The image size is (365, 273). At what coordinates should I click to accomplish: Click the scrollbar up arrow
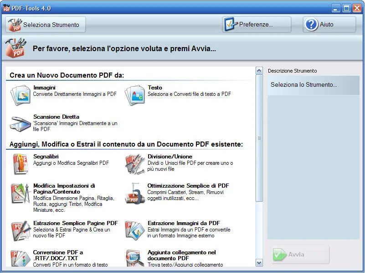coord(259,71)
